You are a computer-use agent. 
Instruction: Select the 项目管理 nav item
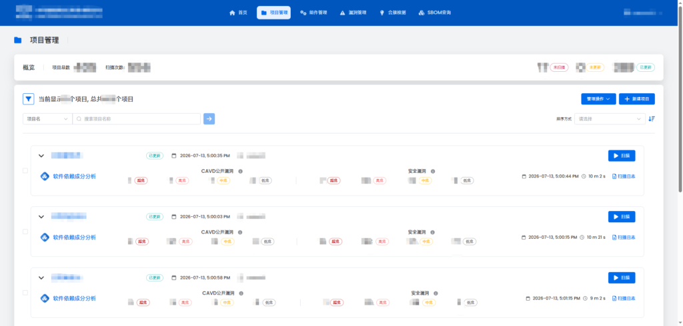coord(274,13)
